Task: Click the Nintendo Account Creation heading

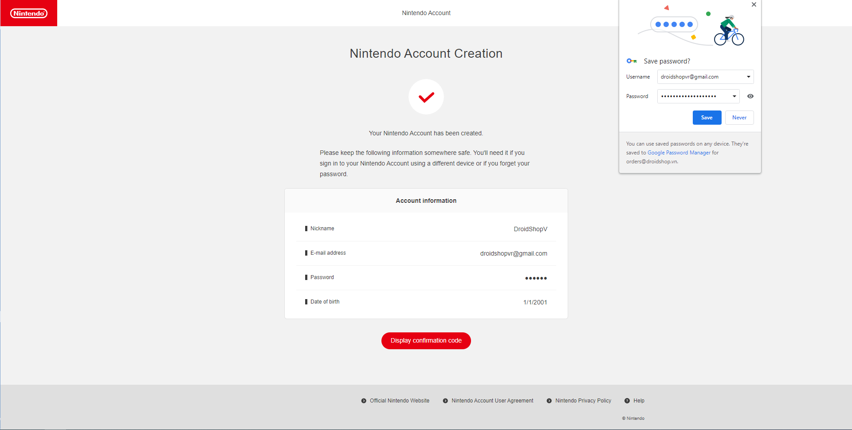Action: [426, 53]
